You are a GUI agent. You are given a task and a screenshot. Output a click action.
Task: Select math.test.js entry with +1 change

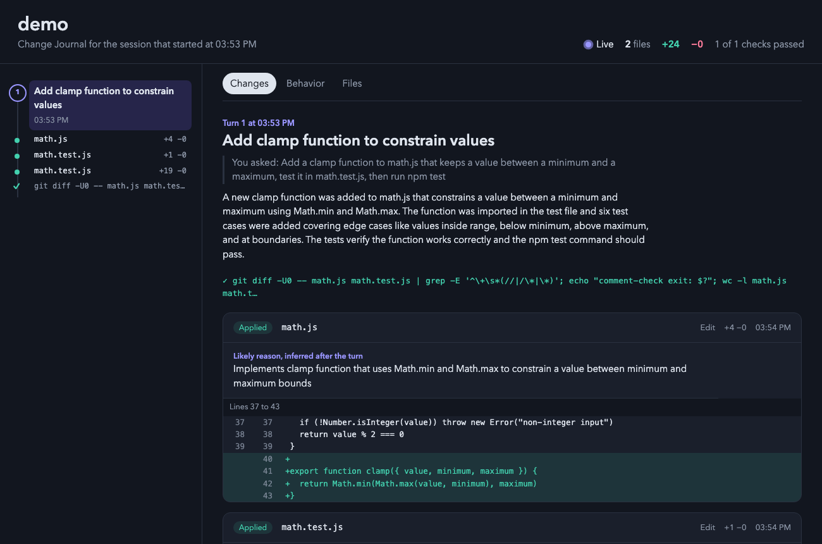110,155
